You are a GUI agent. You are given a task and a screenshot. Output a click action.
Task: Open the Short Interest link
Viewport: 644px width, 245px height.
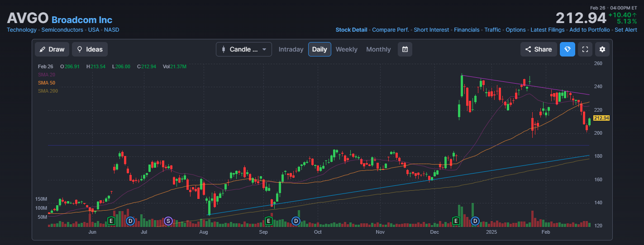(x=431, y=30)
